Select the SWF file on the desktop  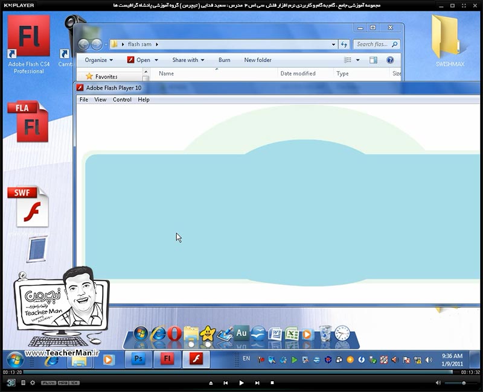(28, 207)
